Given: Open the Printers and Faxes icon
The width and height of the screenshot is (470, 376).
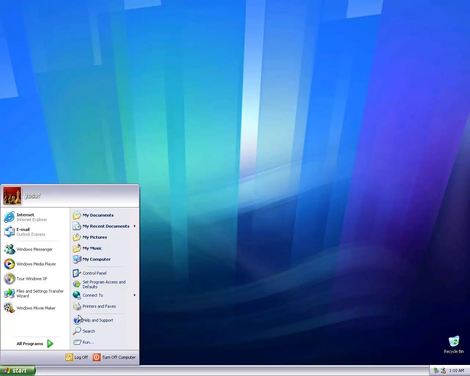Looking at the screenshot, I should [77, 306].
